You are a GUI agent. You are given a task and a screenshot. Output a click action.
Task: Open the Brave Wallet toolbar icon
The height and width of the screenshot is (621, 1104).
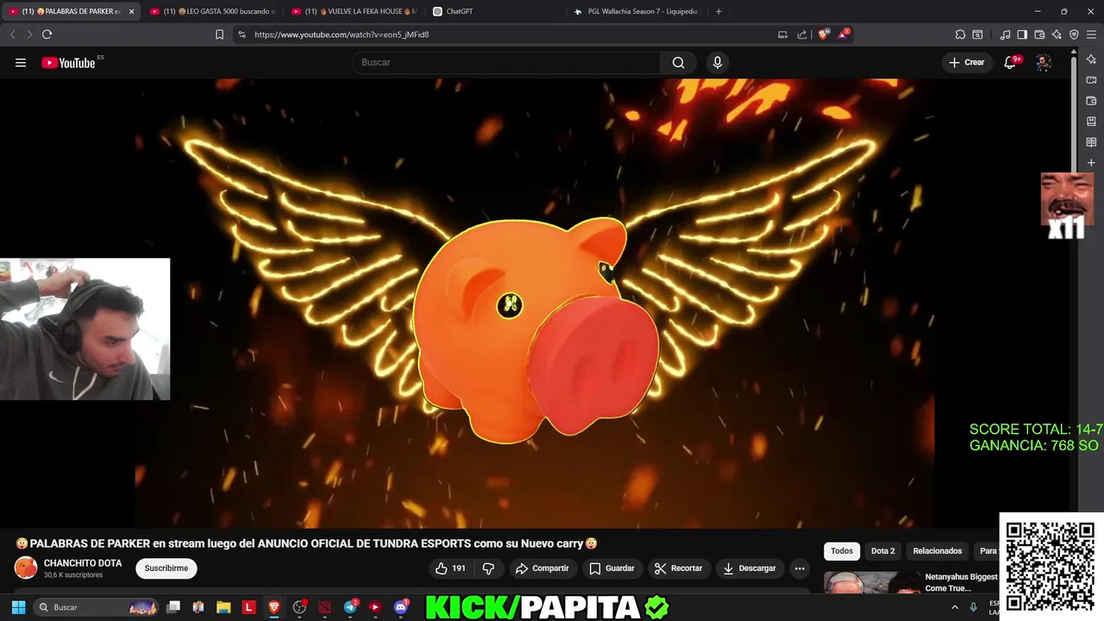[x=1039, y=34]
